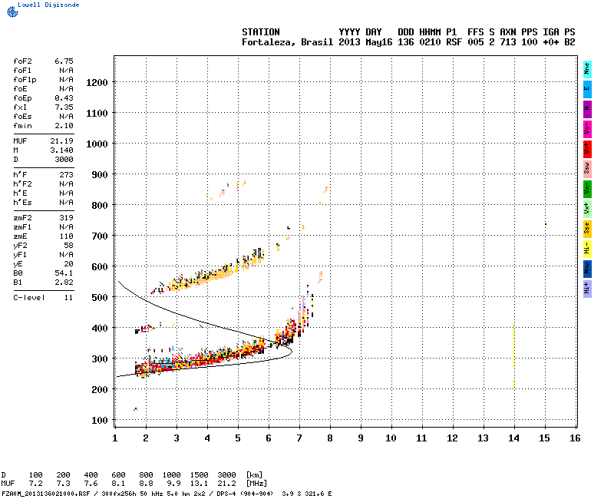The height and width of the screenshot is (499, 614).
Task: Click the zmF2 value 319
Action: pyautogui.click(x=67, y=218)
